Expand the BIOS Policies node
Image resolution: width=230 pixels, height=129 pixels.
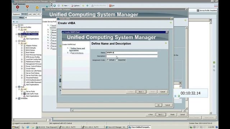(22, 50)
